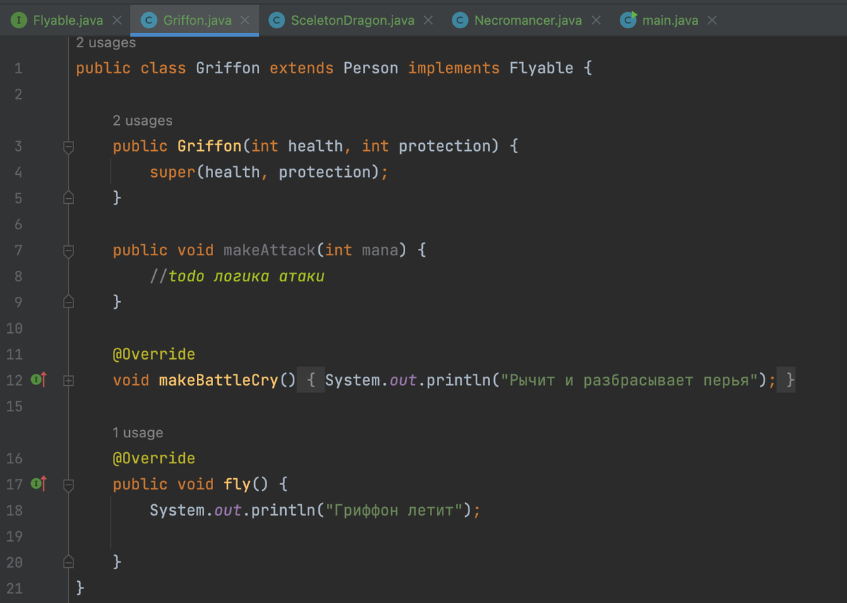
Task: Click the class name Griffon on line 1
Action: click(x=228, y=68)
